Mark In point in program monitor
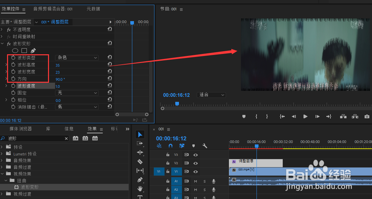372x199 pixels. [x=256, y=117]
